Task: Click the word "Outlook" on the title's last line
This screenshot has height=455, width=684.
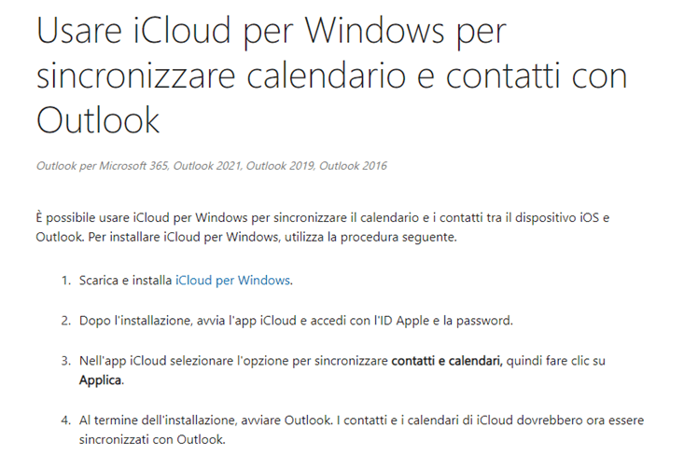Action: [x=98, y=120]
